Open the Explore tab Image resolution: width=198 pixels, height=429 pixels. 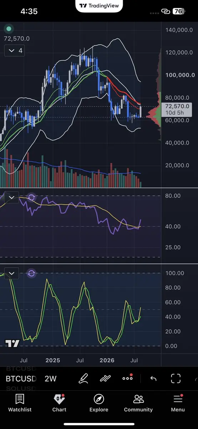(99, 403)
